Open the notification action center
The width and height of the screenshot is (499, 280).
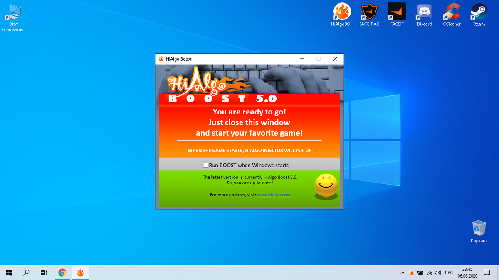[x=487, y=273]
